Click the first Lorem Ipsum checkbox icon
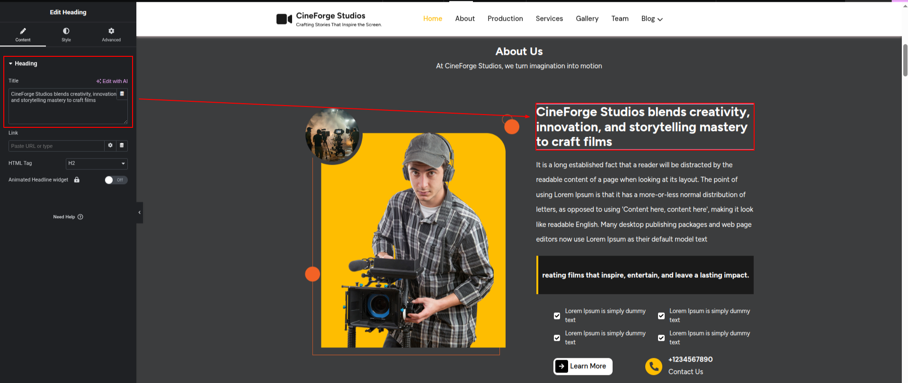This screenshot has width=908, height=383. 557,316
